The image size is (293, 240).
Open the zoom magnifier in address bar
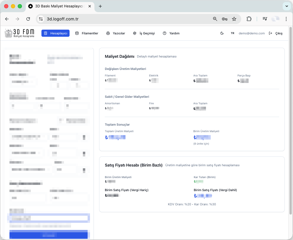[x=215, y=19]
